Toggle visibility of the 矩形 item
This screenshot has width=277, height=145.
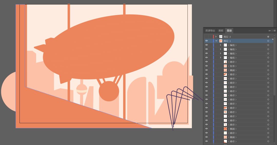(206, 66)
